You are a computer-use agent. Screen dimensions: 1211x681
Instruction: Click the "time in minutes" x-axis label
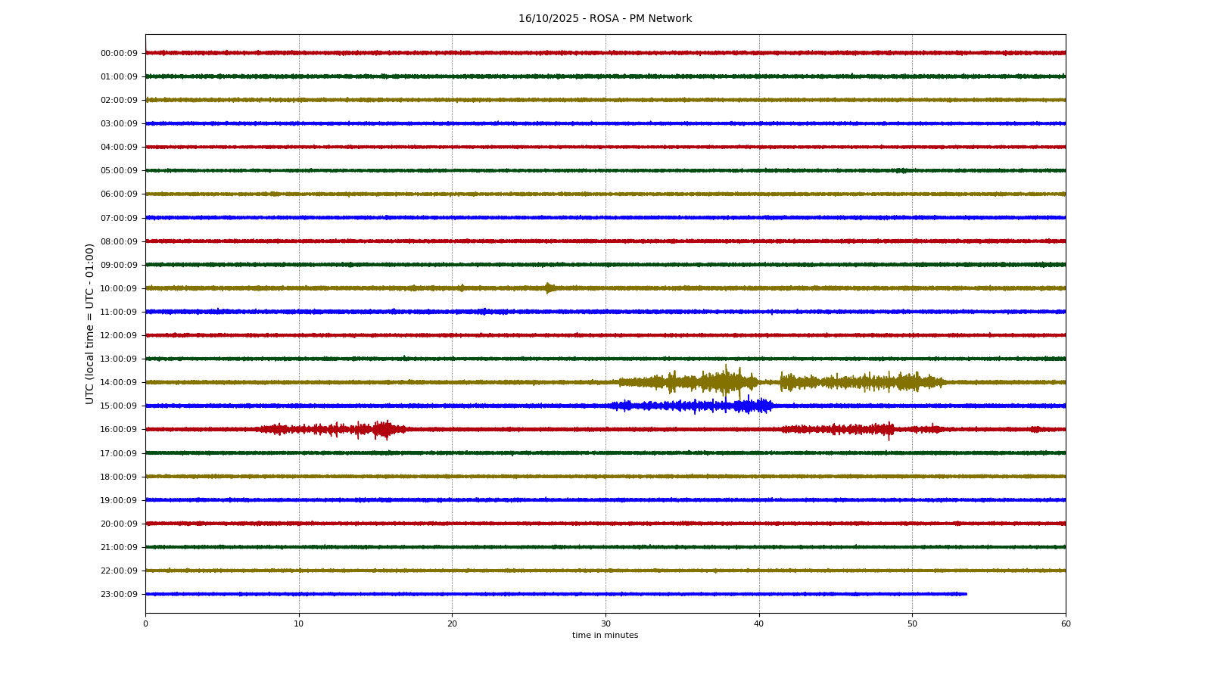(605, 636)
